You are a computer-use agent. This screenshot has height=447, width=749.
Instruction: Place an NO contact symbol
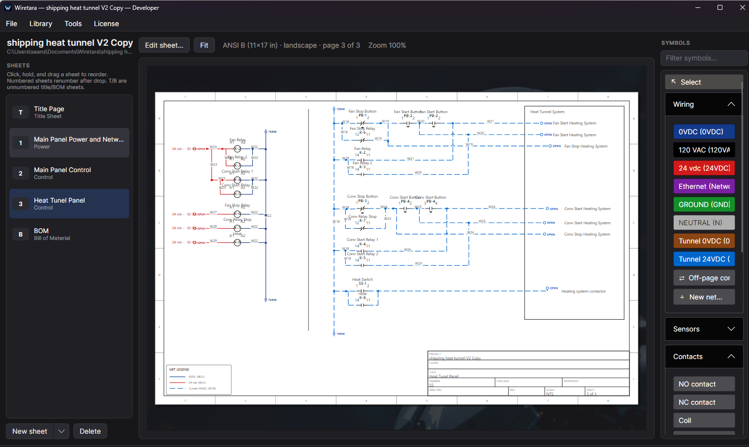point(704,384)
